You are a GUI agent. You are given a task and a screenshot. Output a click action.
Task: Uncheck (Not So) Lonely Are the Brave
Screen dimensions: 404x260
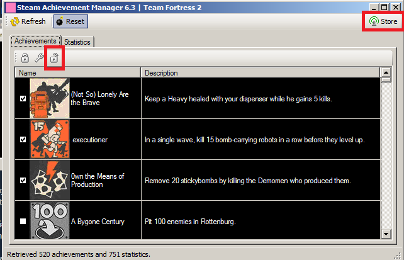[x=23, y=98]
